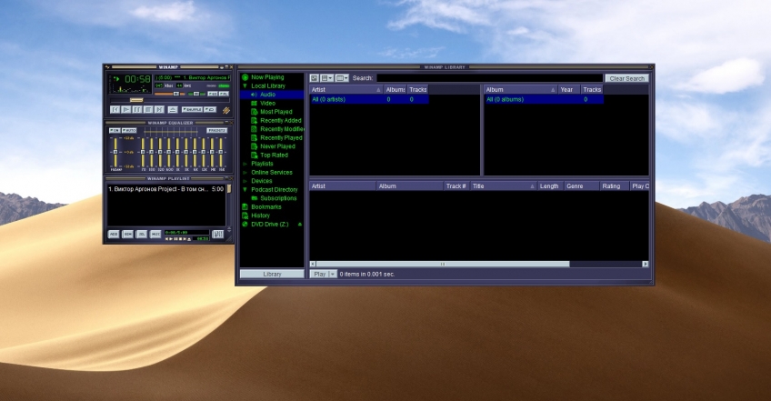Click the mini play button in playlist window
Image resolution: width=771 pixels, height=401 pixels.
pos(171,238)
